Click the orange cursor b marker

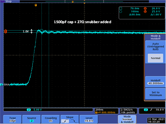tap(5, 31)
